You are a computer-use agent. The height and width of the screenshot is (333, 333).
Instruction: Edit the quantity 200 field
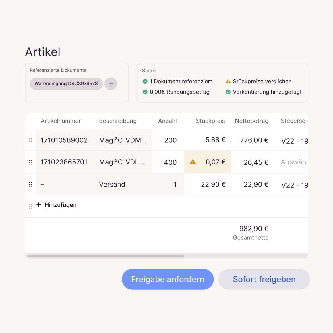[x=170, y=140]
